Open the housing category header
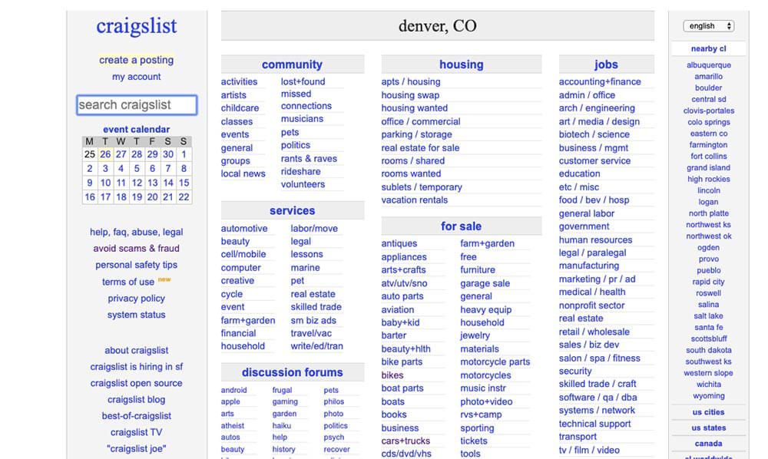Screen dimensions: 768x459 point(461,65)
